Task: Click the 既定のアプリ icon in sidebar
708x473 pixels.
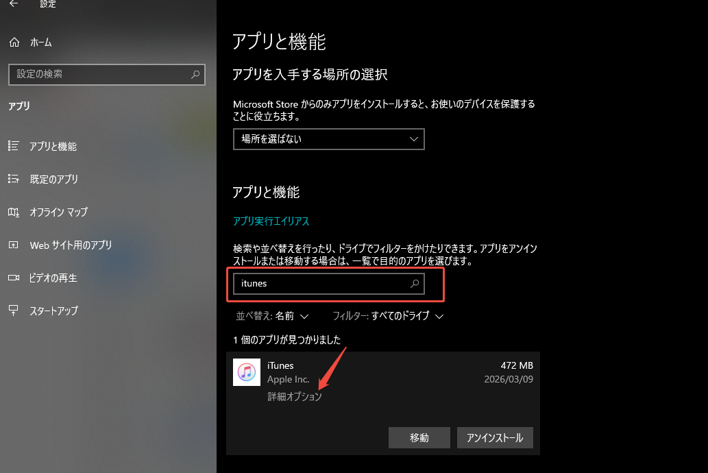Action: coord(14,179)
